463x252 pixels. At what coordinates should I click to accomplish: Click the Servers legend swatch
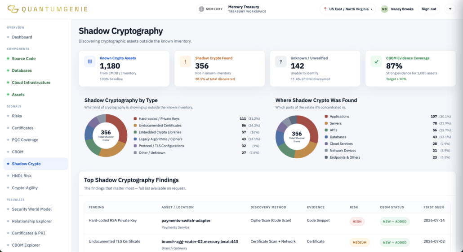point(326,123)
